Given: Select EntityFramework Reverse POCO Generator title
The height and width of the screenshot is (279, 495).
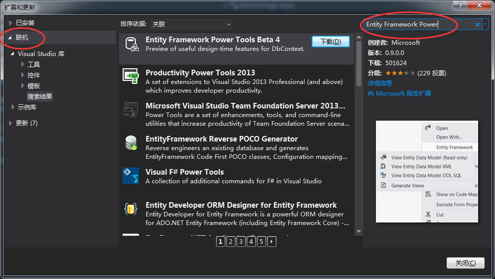Looking at the screenshot, I should pos(222,139).
